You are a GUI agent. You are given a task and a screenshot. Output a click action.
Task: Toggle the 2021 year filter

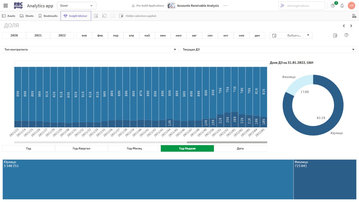click(x=38, y=35)
